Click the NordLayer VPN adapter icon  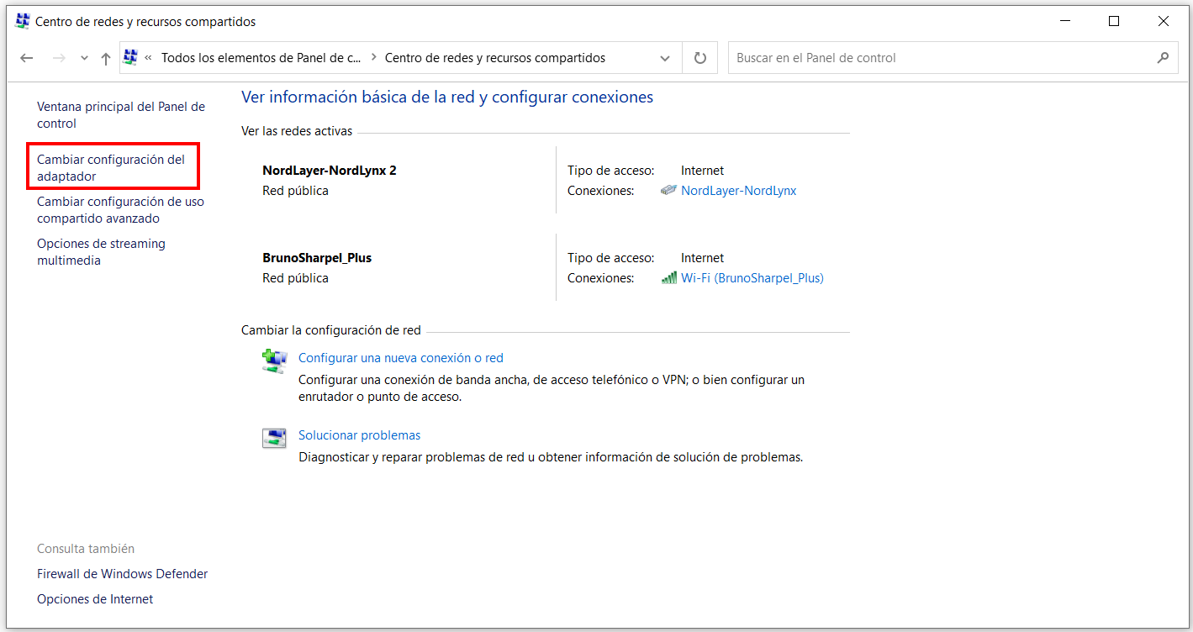pyautogui.click(x=668, y=190)
